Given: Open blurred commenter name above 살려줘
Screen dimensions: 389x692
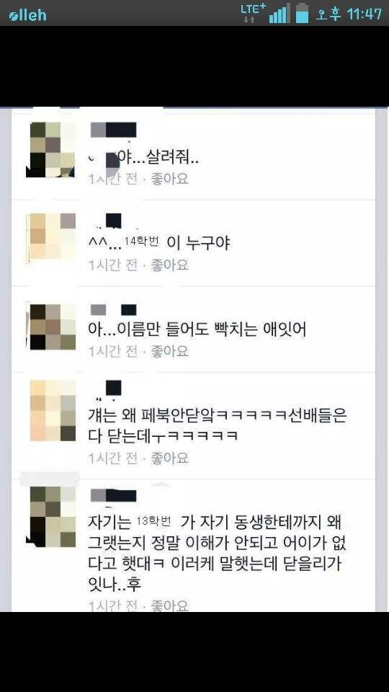Looking at the screenshot, I should click(x=113, y=130).
